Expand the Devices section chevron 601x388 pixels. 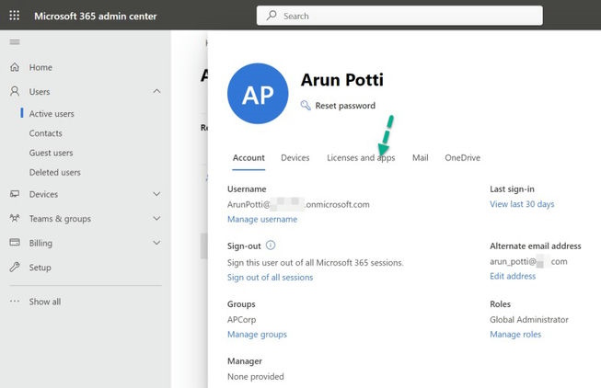(156, 194)
